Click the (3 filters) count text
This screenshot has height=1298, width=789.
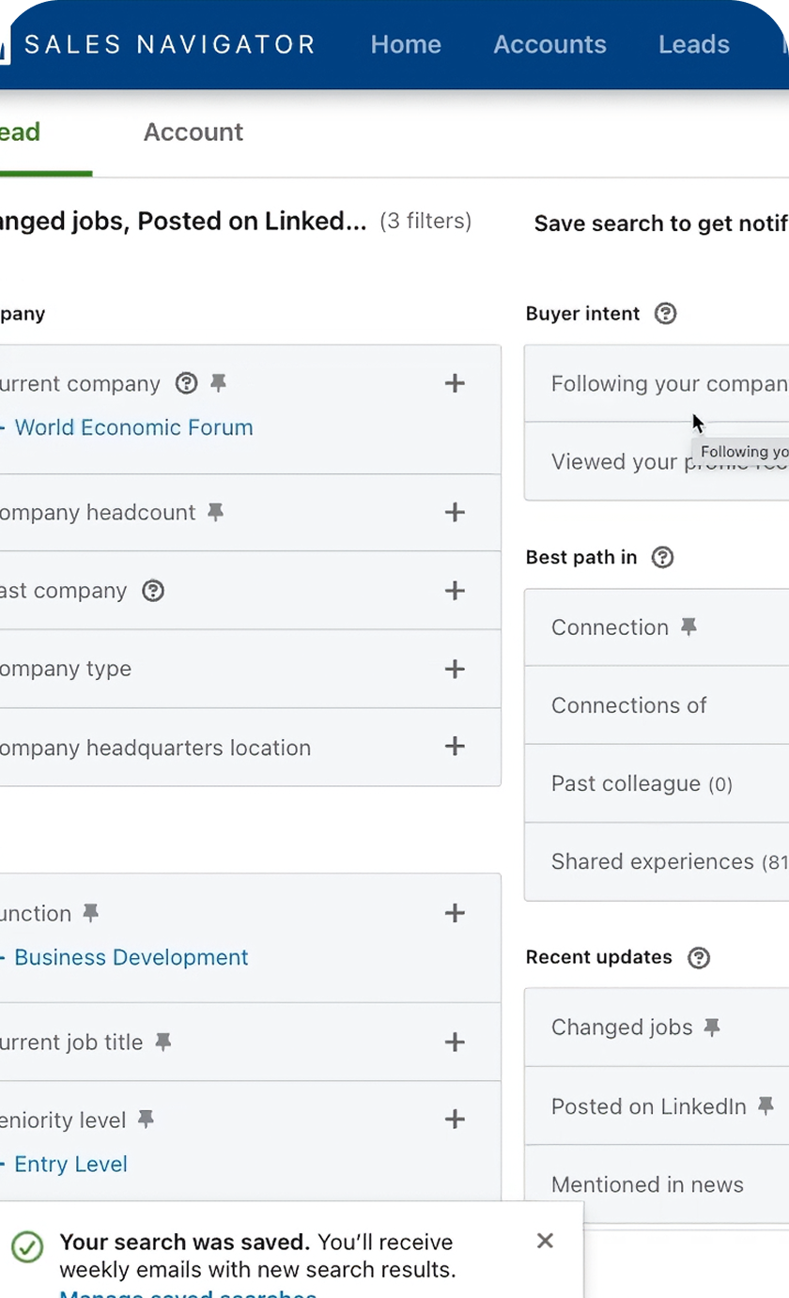coord(425,221)
